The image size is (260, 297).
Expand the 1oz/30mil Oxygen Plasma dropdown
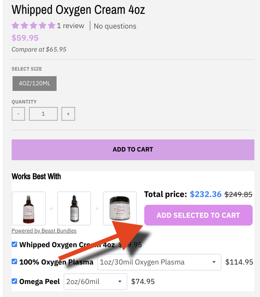tap(159, 262)
